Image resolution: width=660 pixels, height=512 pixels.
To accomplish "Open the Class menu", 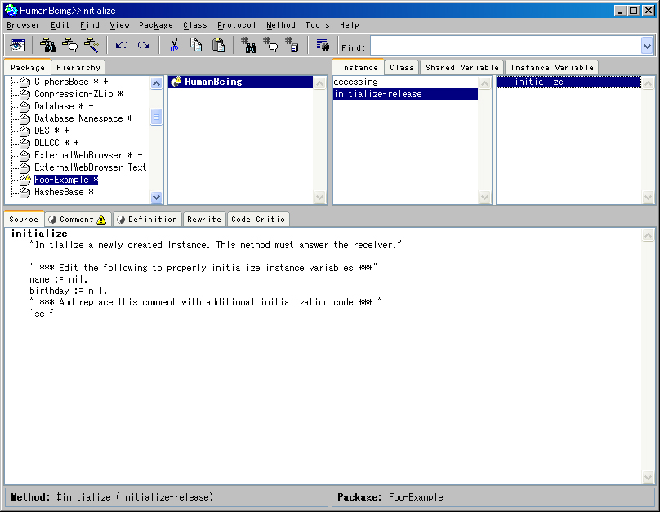I will [x=195, y=25].
